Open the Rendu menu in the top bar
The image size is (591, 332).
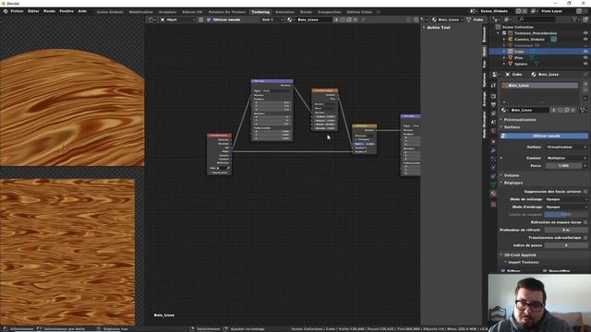point(49,11)
